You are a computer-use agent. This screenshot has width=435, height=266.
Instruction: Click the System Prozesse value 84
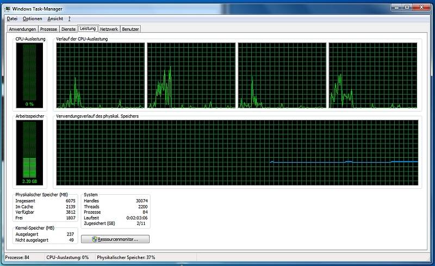point(145,212)
